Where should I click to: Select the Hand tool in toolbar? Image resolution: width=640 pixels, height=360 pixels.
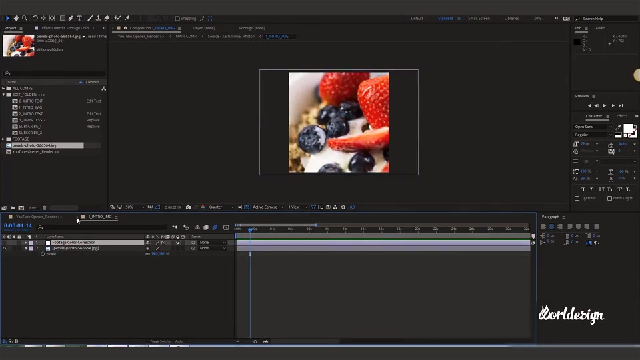[16, 19]
